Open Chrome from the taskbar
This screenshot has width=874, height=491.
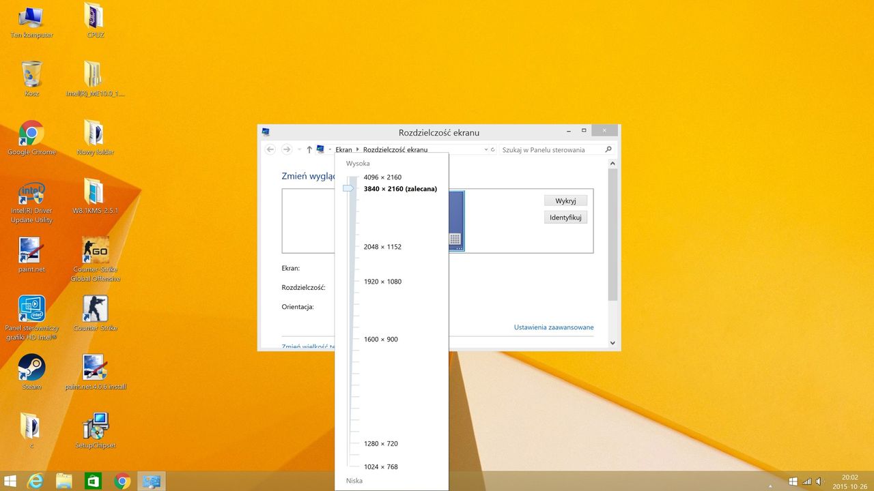(122, 481)
